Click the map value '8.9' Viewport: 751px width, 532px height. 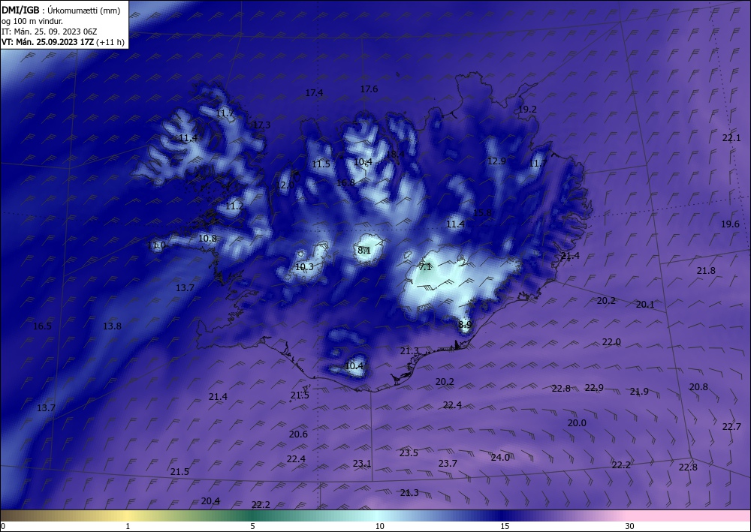[x=465, y=324]
